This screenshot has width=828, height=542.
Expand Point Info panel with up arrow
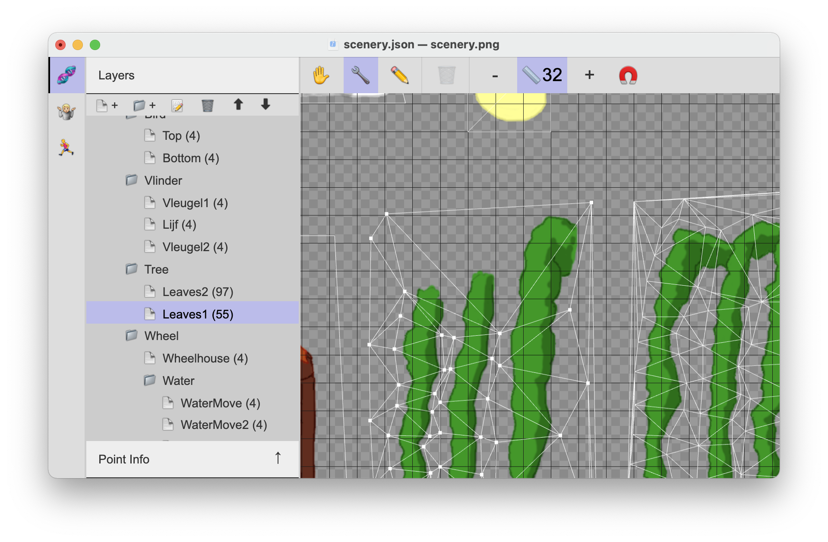tap(278, 458)
